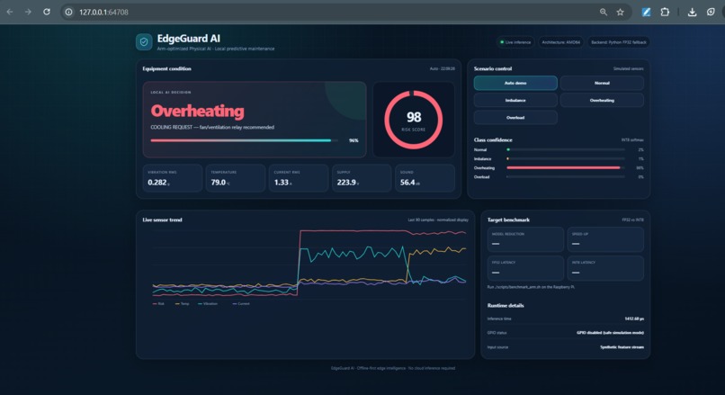Click the footer text about offline-first edge intelligence
The image size is (725, 395).
pyautogui.click(x=393, y=368)
